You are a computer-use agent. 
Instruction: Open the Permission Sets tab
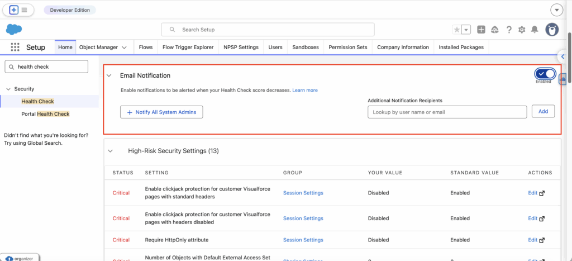(x=347, y=47)
